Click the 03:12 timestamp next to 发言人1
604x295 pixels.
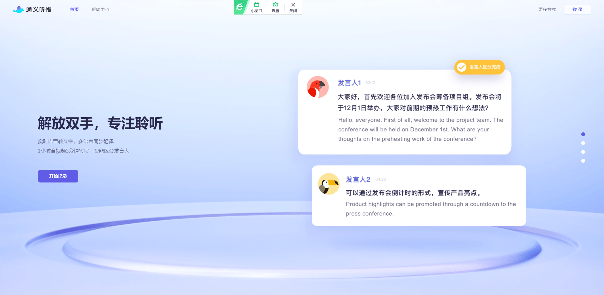[370, 83]
